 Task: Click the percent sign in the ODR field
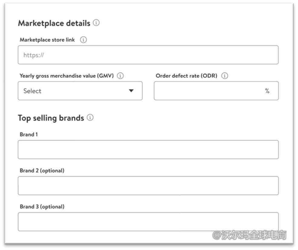(x=268, y=90)
